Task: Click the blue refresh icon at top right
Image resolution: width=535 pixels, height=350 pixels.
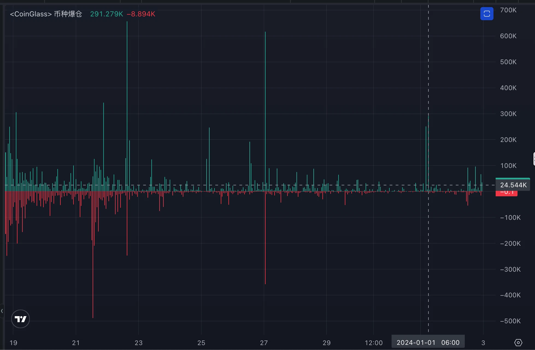Action: [x=487, y=14]
